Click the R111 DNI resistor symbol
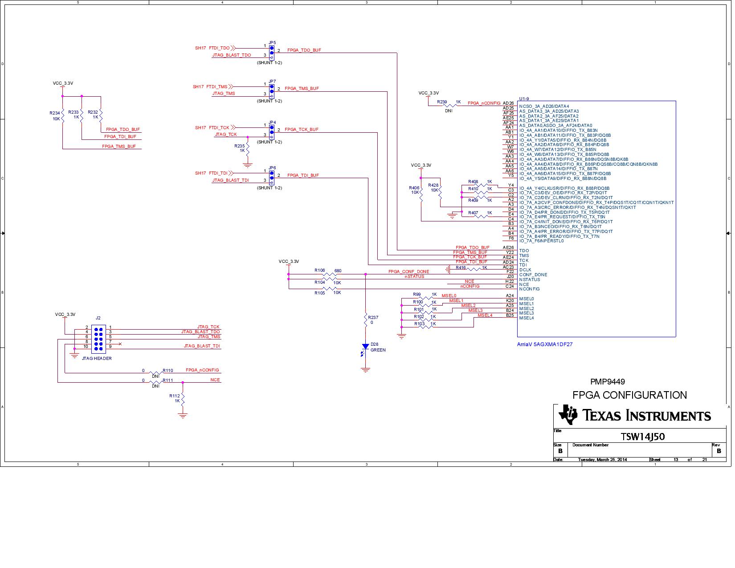This screenshot has height=568, width=735. [155, 381]
